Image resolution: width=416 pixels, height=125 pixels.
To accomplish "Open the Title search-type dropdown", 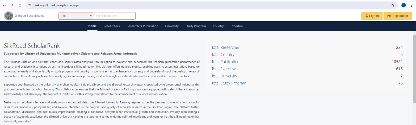I will 76,16.
